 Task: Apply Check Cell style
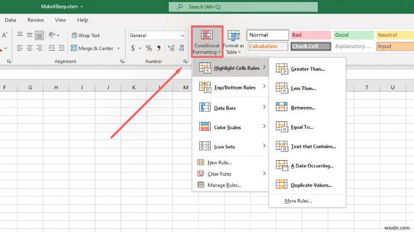tap(311, 47)
